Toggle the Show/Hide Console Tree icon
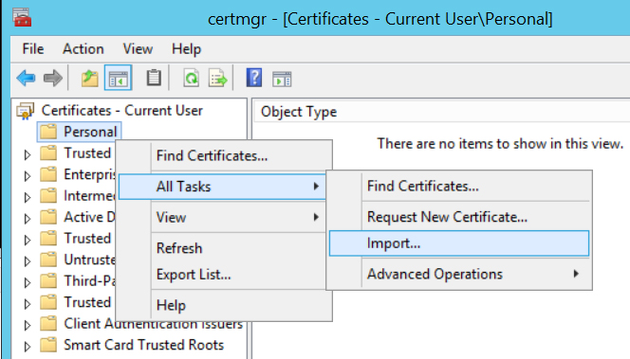This screenshot has width=630, height=359. point(118,78)
